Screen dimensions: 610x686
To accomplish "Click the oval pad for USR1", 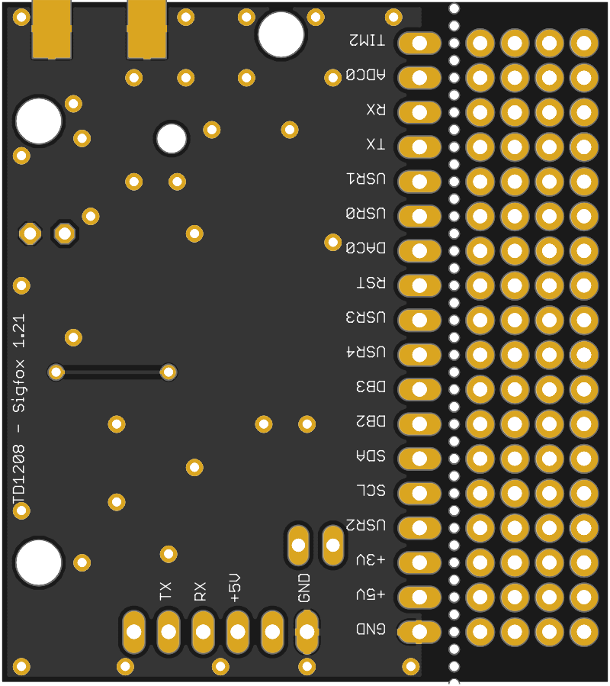I will pos(419,181).
